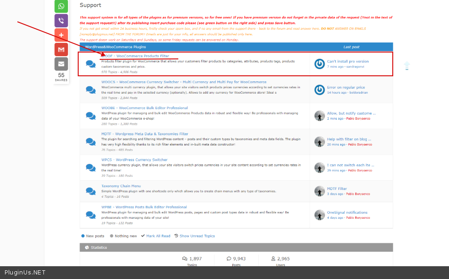View sandragonvi user profile
This screenshot has width=449, height=279.
click(x=355, y=67)
